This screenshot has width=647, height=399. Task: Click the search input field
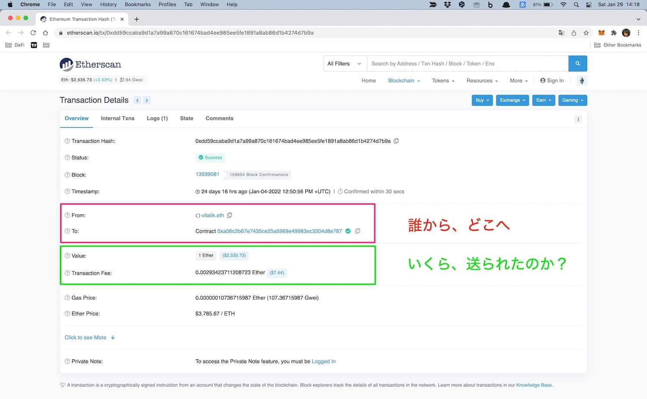coord(468,63)
